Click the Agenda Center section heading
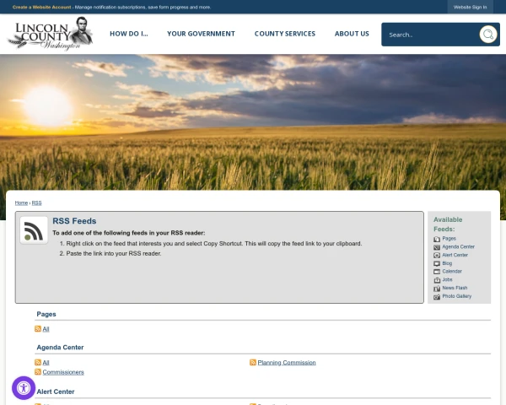Image resolution: width=506 pixels, height=405 pixels. click(60, 348)
